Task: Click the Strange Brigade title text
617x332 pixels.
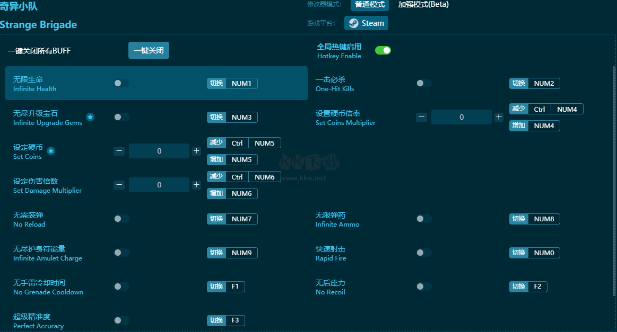Action: click(x=38, y=25)
